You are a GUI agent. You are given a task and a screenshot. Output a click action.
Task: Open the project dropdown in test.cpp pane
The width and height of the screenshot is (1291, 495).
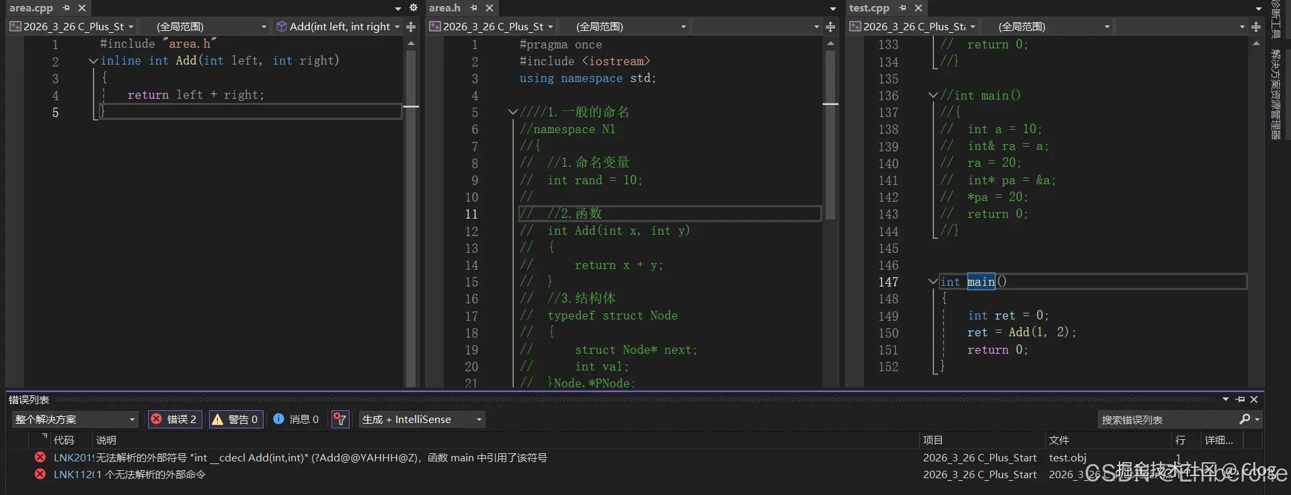(912, 27)
